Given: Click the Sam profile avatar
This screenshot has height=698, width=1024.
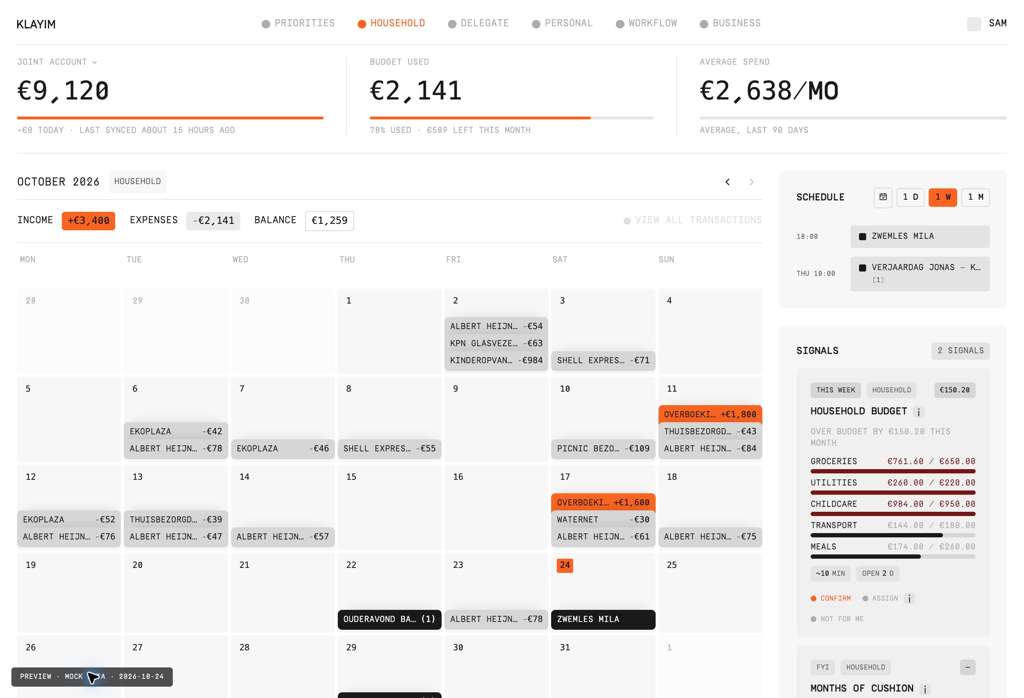Looking at the screenshot, I should [974, 24].
